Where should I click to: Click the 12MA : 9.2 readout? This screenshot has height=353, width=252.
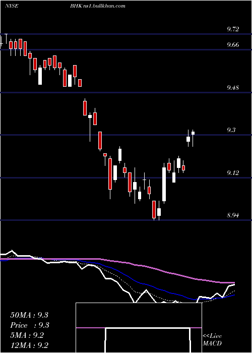click(x=29, y=345)
